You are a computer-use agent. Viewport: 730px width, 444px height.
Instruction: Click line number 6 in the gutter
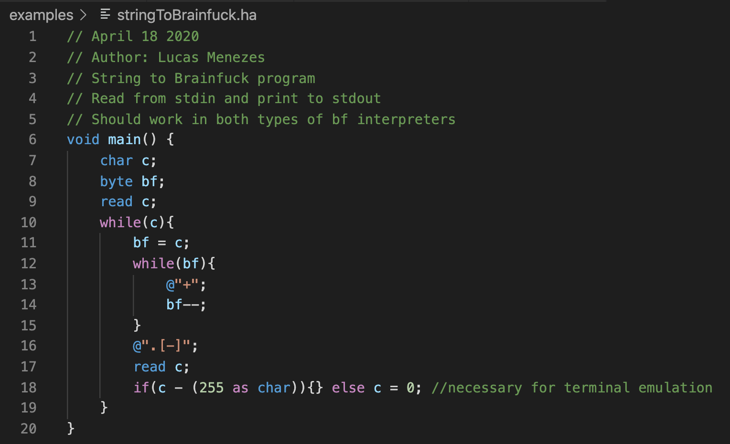click(x=32, y=139)
